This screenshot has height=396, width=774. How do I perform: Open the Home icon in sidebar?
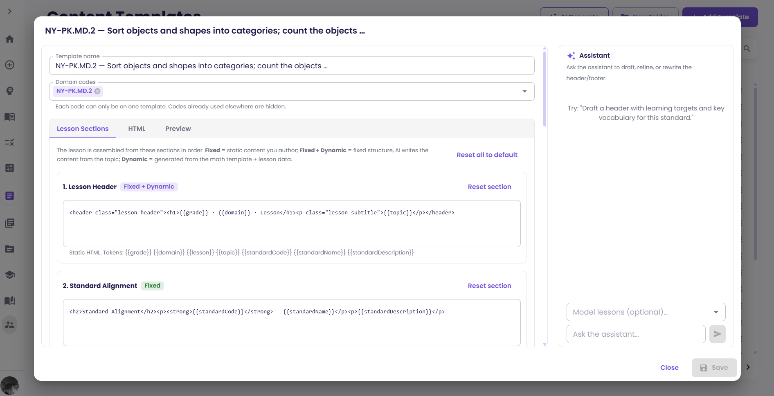click(x=10, y=39)
